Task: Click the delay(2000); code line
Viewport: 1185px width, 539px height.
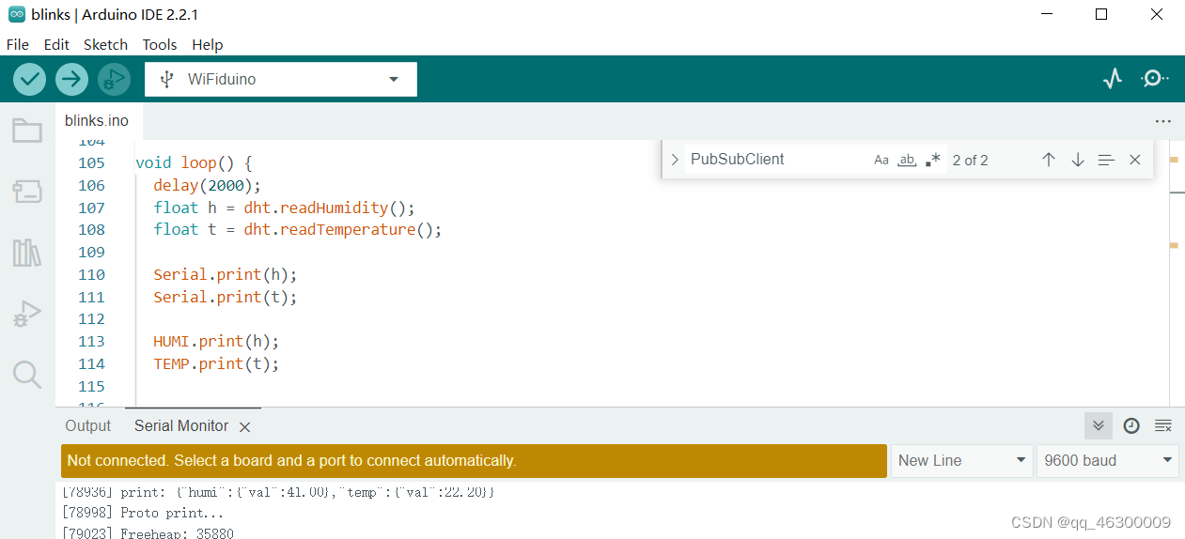Action: coord(207,185)
